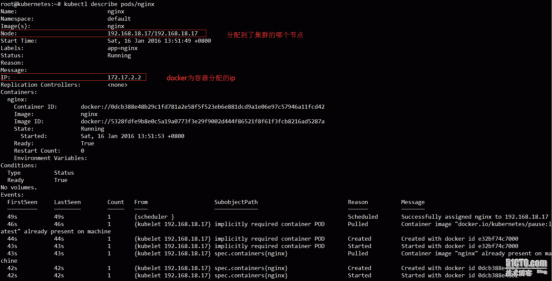Click the Container ID starting 'docker://0dcb388e48b29c'
The width and height of the screenshot is (552, 281).
tap(203, 107)
